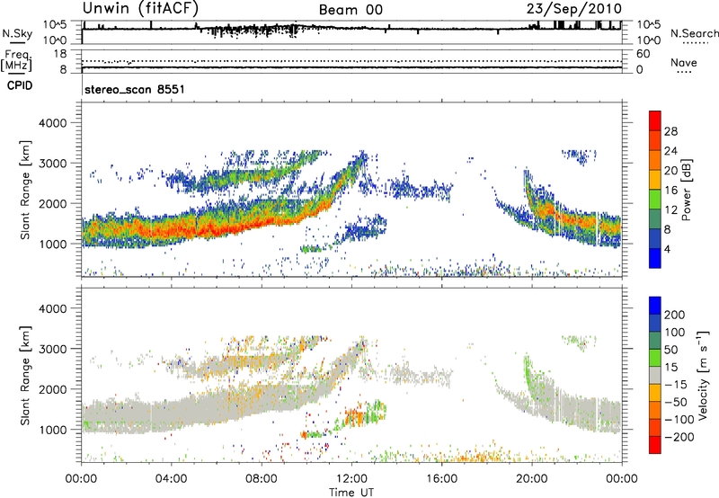Click the '16' power colorbar tick
Image resolution: width=719 pixels, height=498 pixels.
coord(670,191)
